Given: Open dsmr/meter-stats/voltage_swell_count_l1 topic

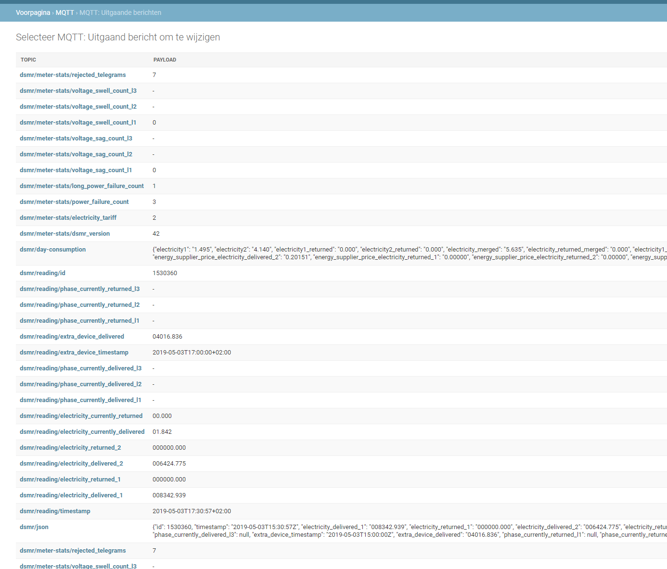Looking at the screenshot, I should coord(78,123).
